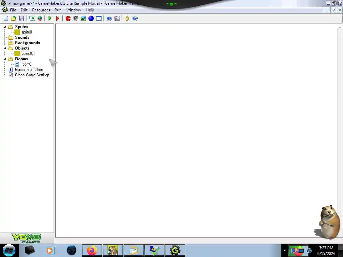Screen dimensions: 343x257
Task: Open Global Game Settings item
Action: pos(32,75)
